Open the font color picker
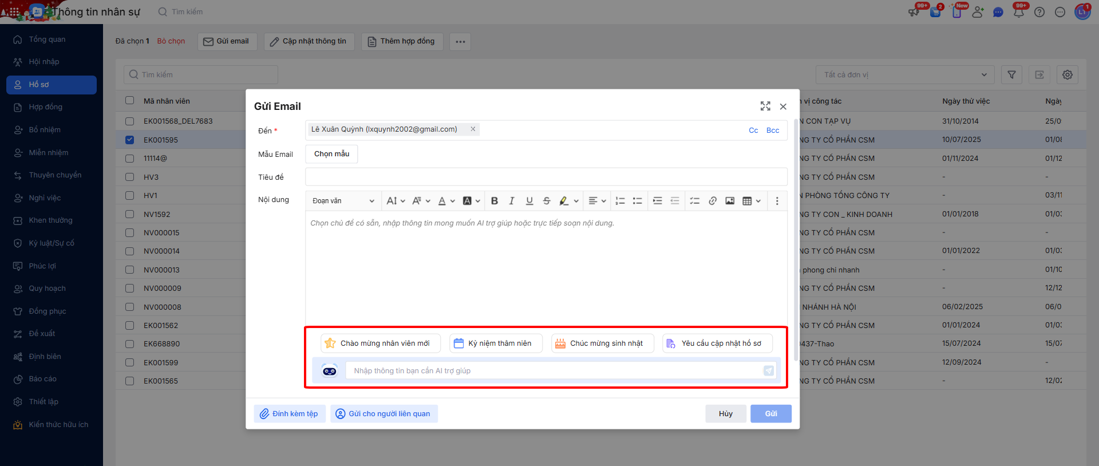The width and height of the screenshot is (1099, 466). [446, 201]
